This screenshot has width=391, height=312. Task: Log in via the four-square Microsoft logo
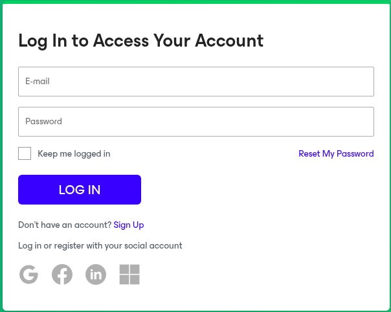pyautogui.click(x=129, y=274)
